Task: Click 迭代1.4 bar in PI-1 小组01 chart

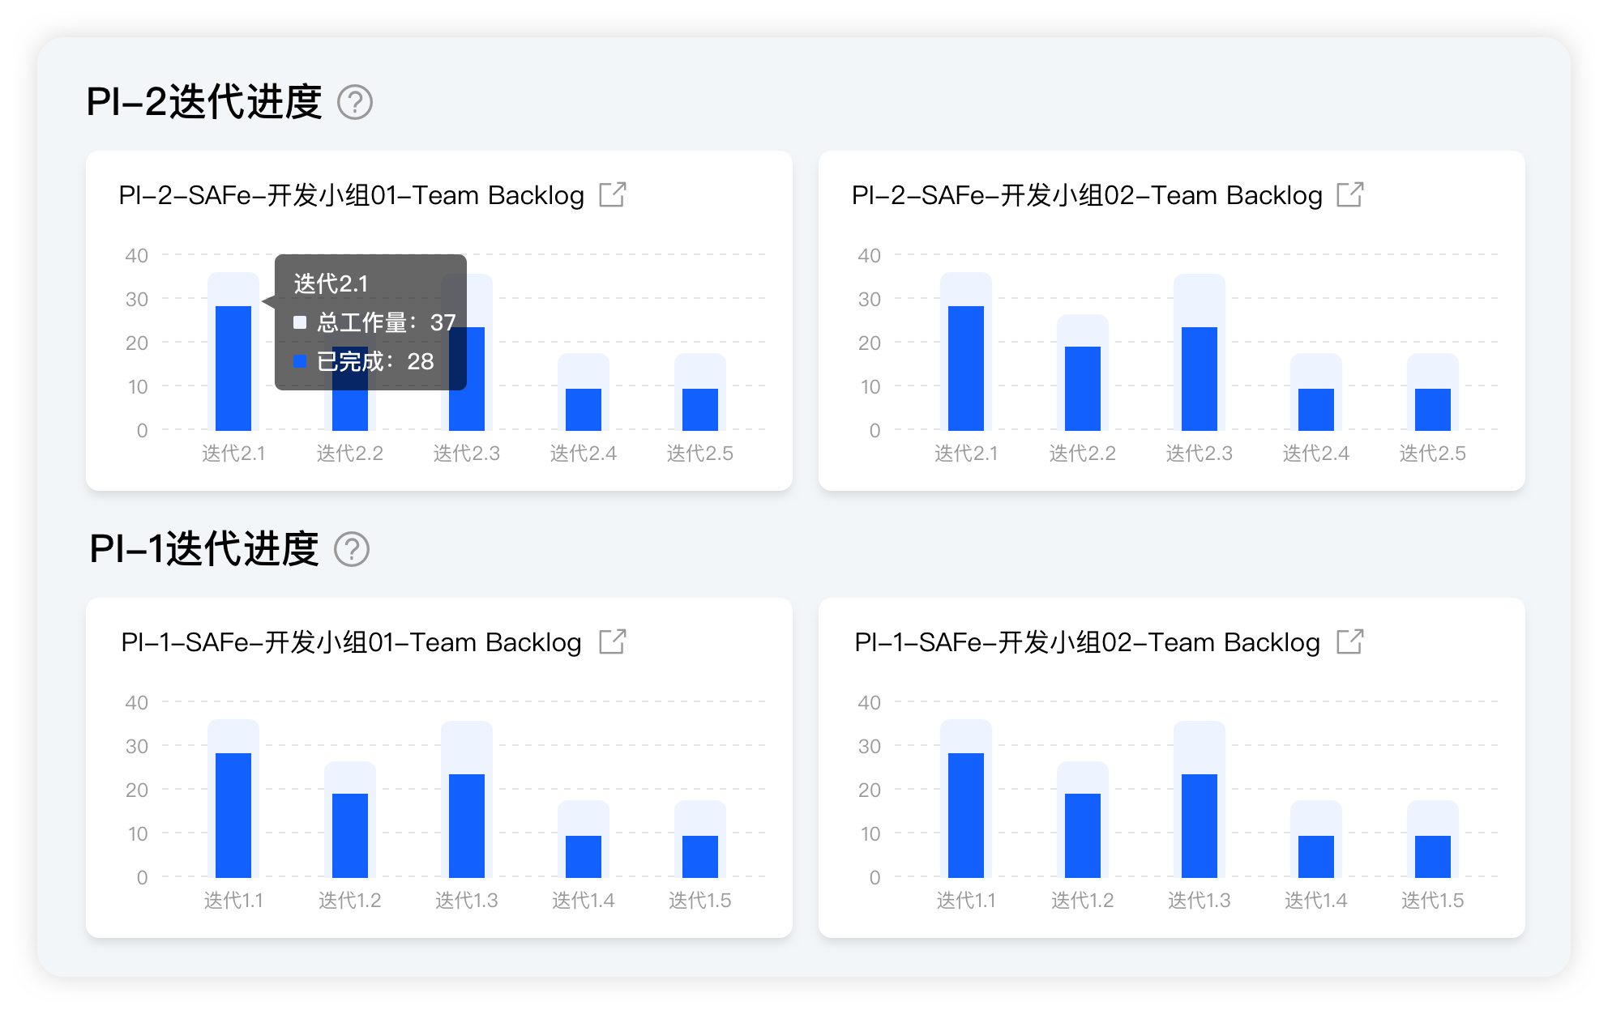Action: [584, 856]
